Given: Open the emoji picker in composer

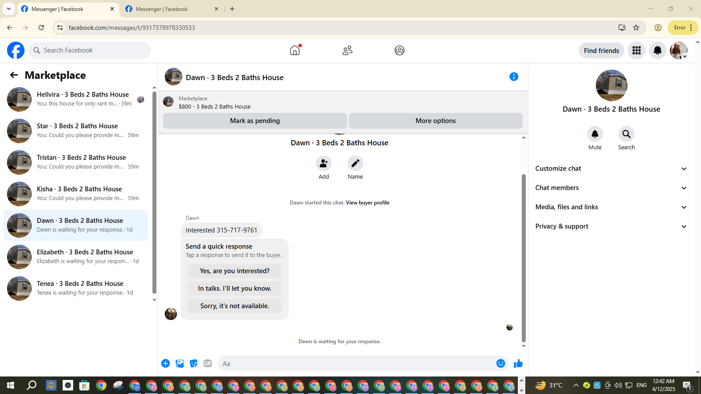Looking at the screenshot, I should (x=501, y=363).
